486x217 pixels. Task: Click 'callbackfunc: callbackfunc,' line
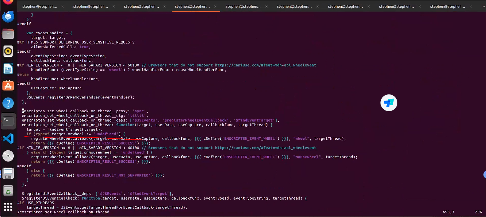click(x=62, y=61)
